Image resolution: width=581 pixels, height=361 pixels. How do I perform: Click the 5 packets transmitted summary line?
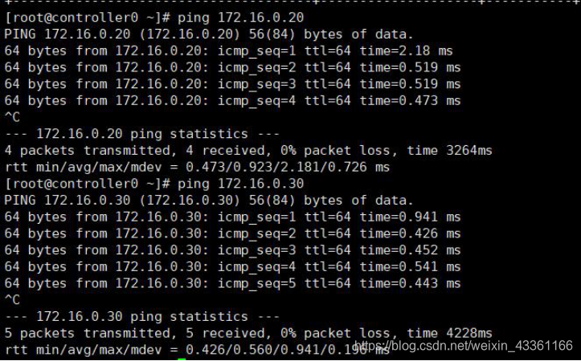(x=248, y=333)
